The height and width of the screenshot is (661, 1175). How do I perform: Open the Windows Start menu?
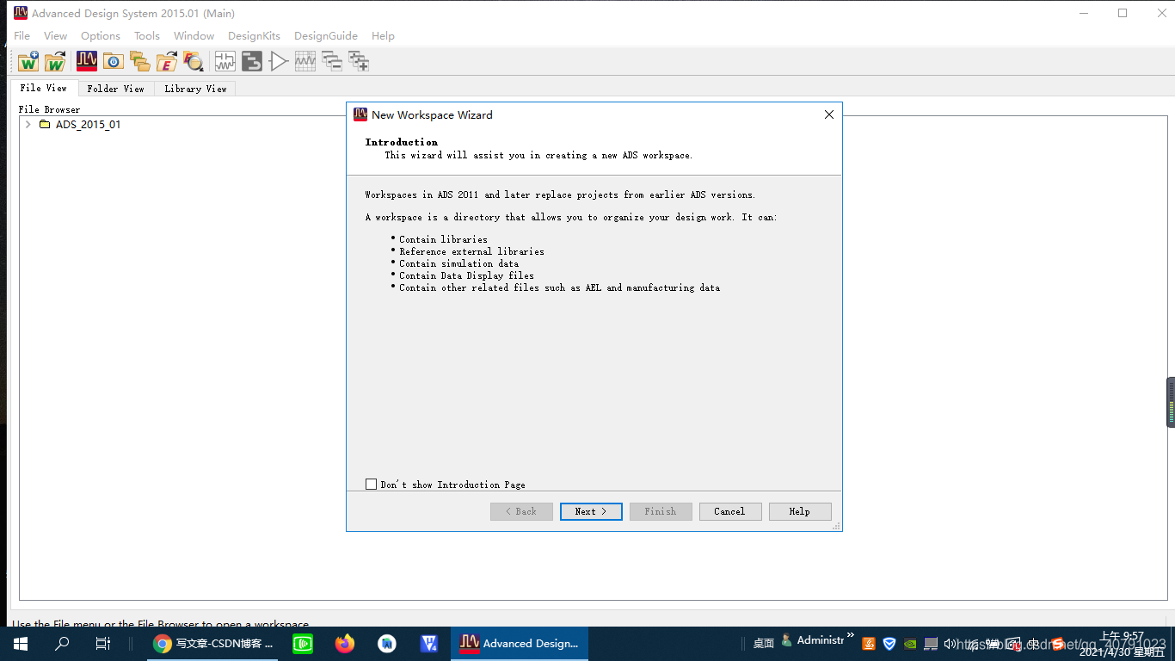[x=21, y=644]
